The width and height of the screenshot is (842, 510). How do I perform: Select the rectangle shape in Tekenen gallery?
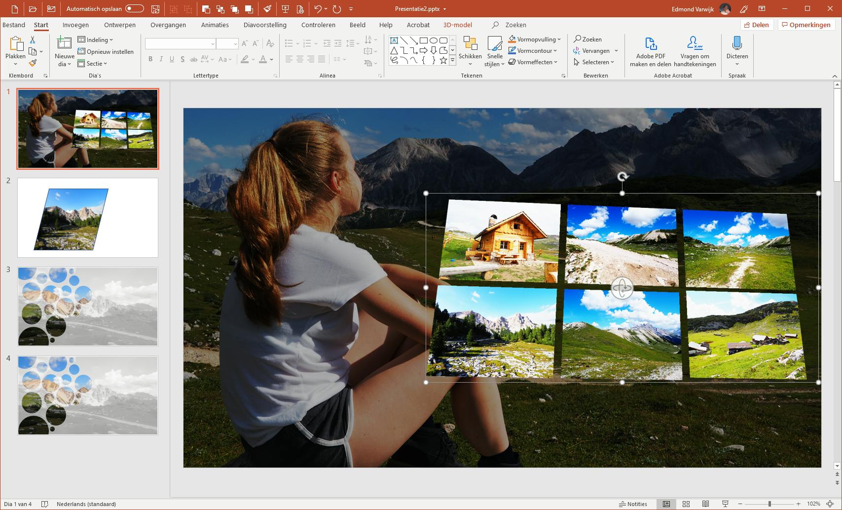(x=422, y=40)
